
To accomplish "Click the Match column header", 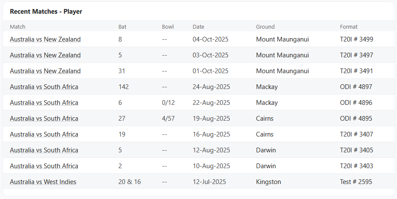I will coord(18,27).
